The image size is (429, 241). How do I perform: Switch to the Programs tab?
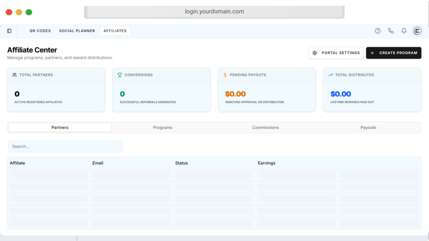pos(163,128)
